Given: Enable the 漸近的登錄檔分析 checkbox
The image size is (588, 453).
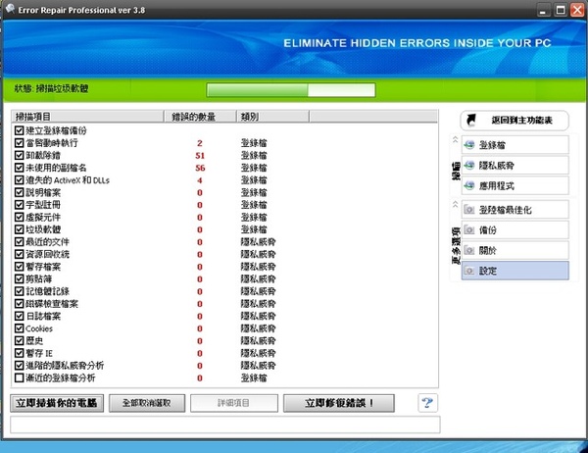Looking at the screenshot, I should pos(20,377).
